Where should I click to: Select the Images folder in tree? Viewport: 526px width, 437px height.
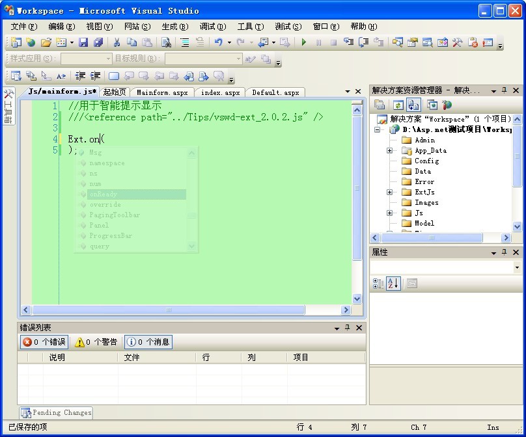pyautogui.click(x=426, y=202)
